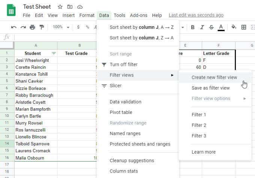Star the Test Sheet document
255x178 pixels.
tap(60, 7)
